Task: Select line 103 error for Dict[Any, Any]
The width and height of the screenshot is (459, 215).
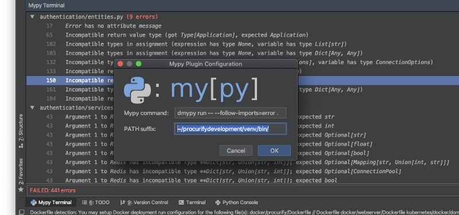Action: coord(243,53)
